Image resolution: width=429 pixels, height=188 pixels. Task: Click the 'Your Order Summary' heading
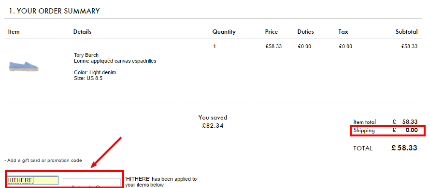click(x=54, y=11)
